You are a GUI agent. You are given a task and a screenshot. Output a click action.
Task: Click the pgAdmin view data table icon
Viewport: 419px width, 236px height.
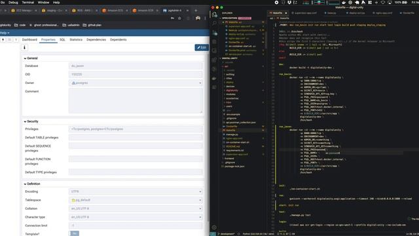pyautogui.click(x=9, y=39)
